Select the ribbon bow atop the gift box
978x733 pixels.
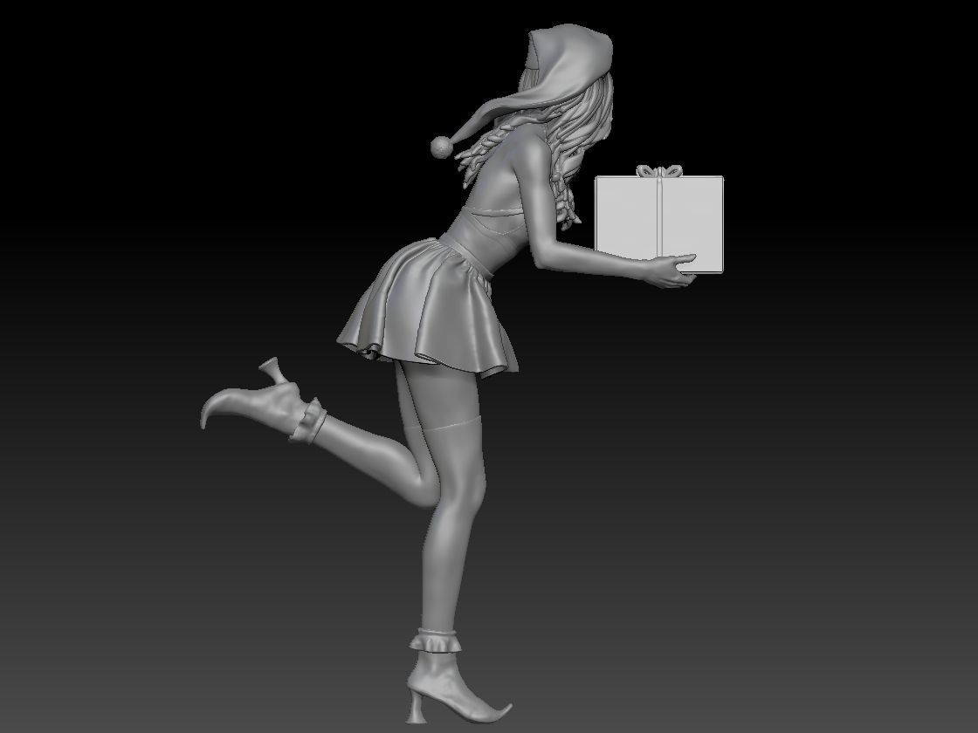pos(659,171)
